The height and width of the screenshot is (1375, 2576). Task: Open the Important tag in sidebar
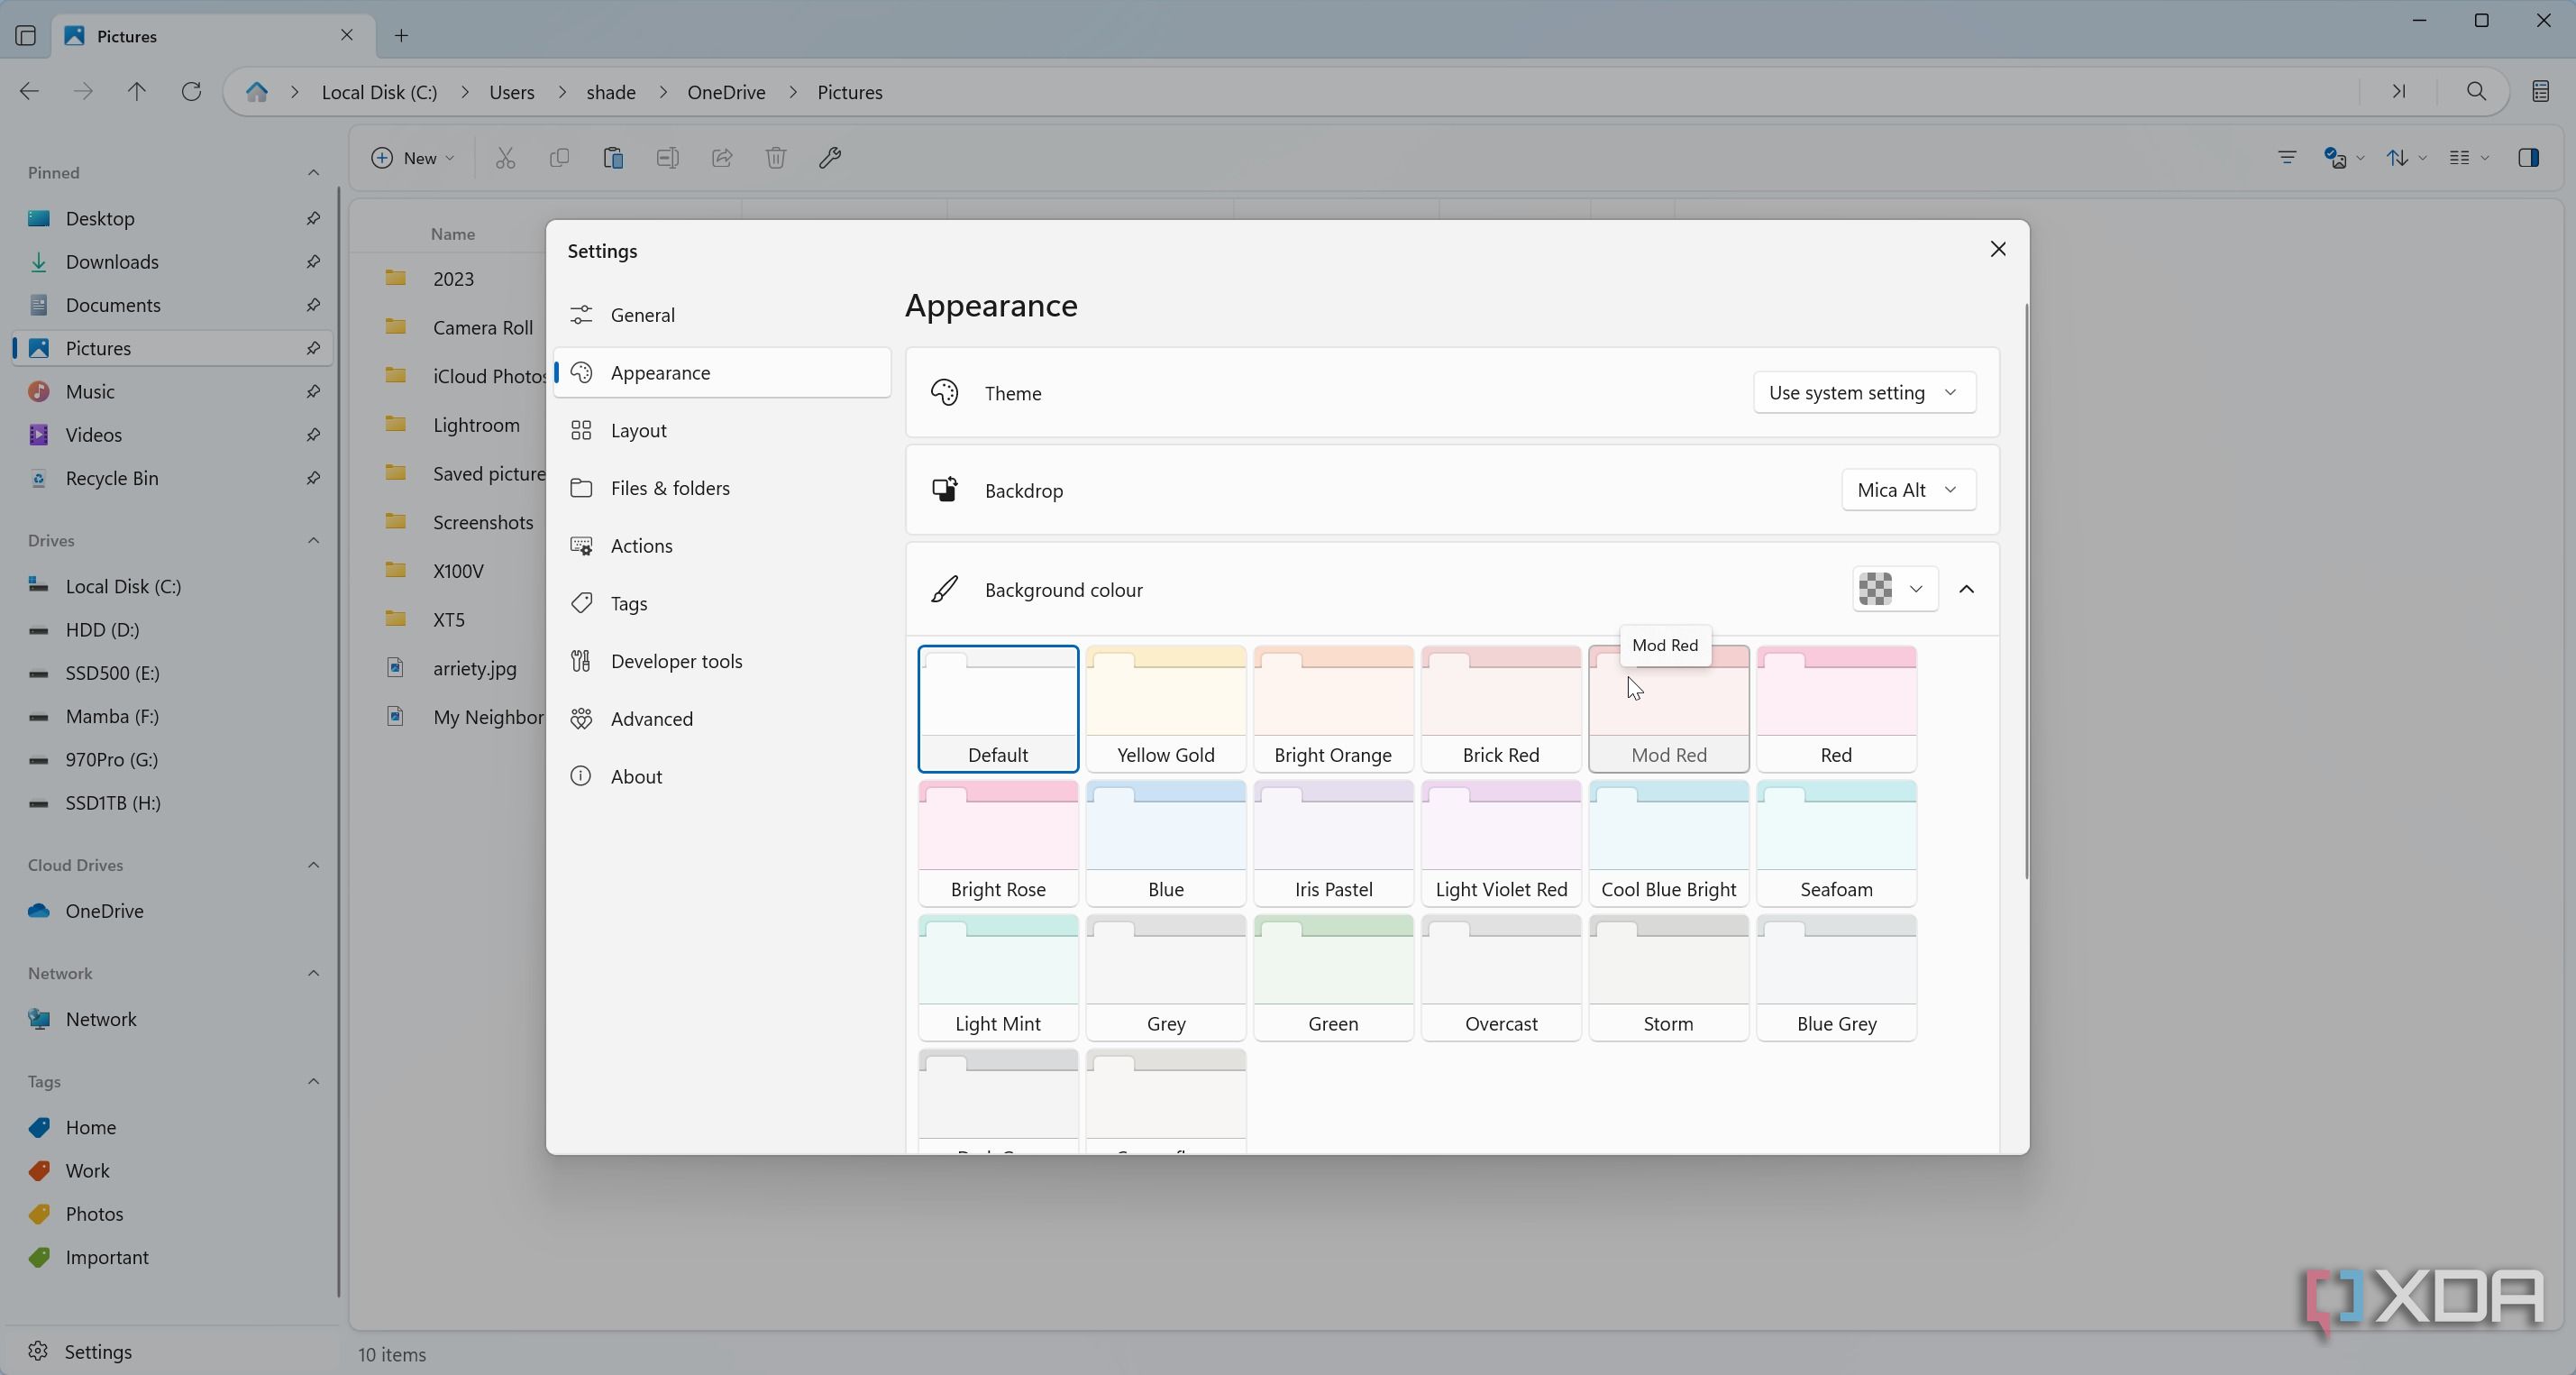tap(172, 1257)
